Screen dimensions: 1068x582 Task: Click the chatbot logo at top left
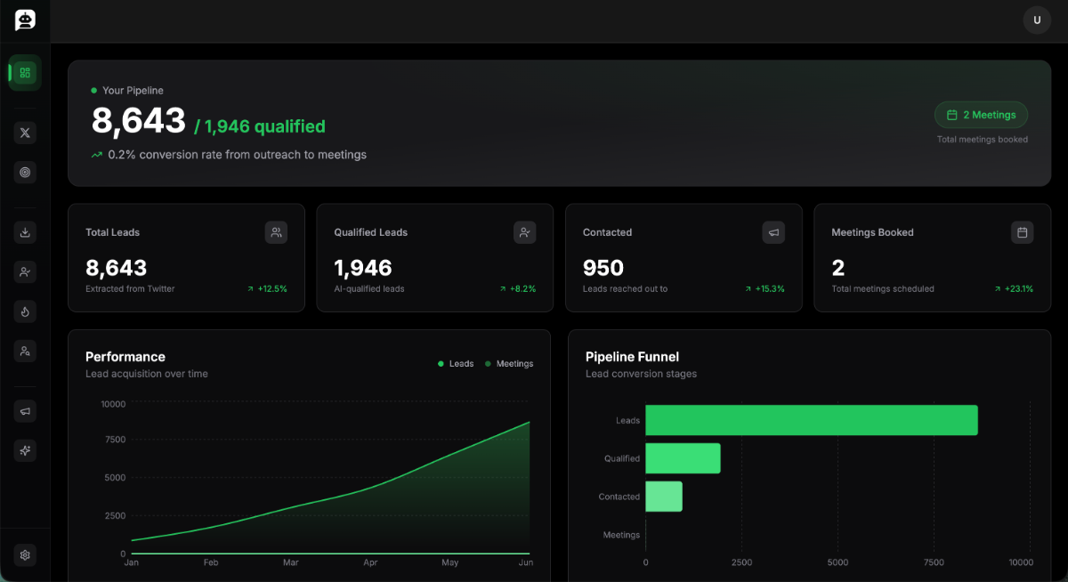[x=25, y=20]
